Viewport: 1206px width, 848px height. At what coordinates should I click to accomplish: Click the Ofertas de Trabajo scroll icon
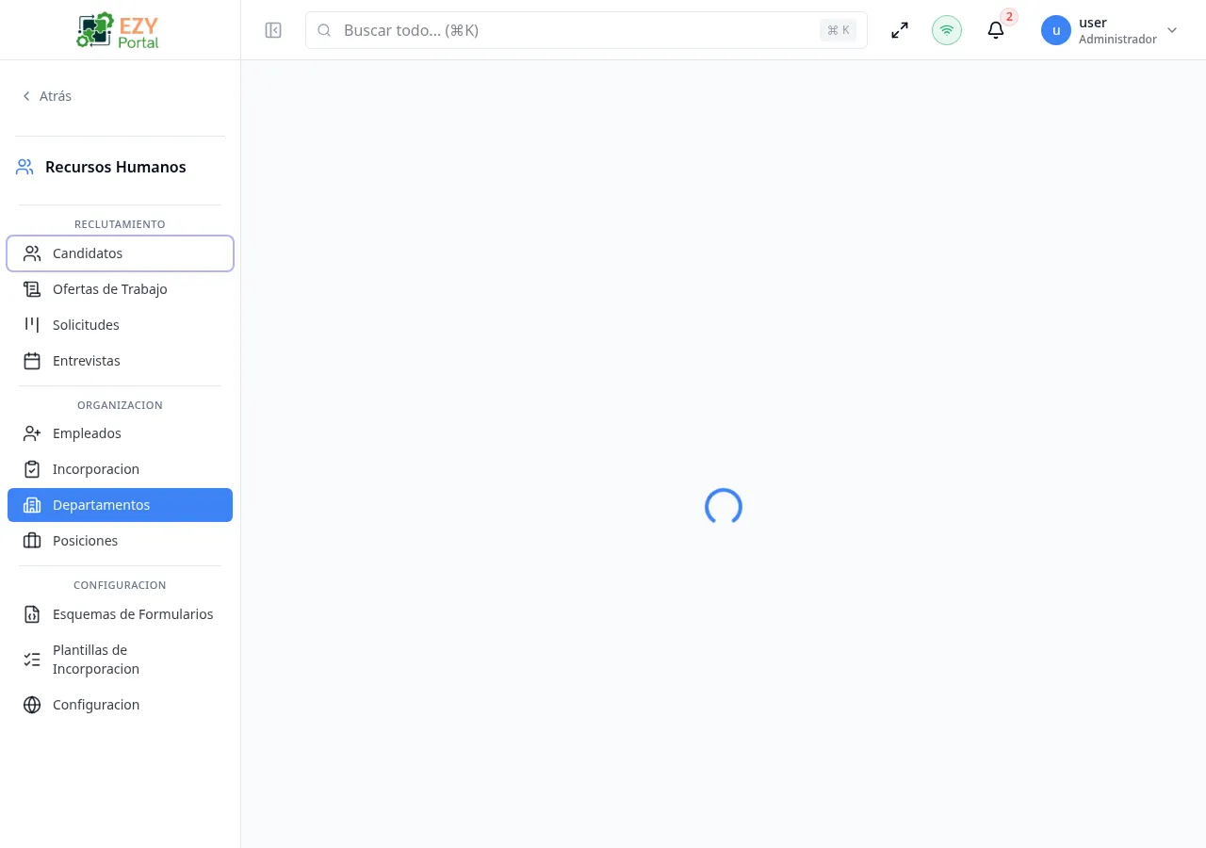click(x=32, y=289)
